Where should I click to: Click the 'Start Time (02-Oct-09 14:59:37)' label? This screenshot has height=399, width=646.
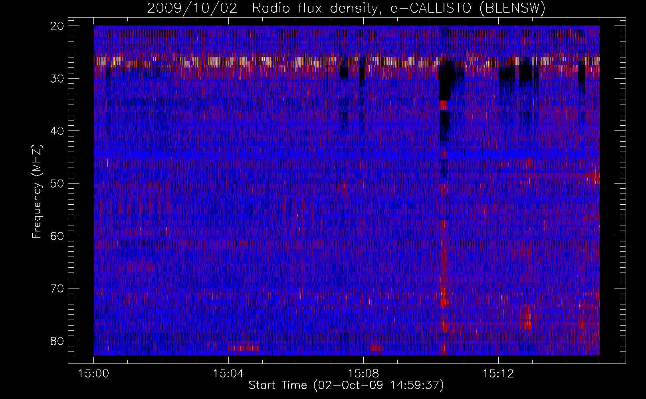[x=346, y=385]
